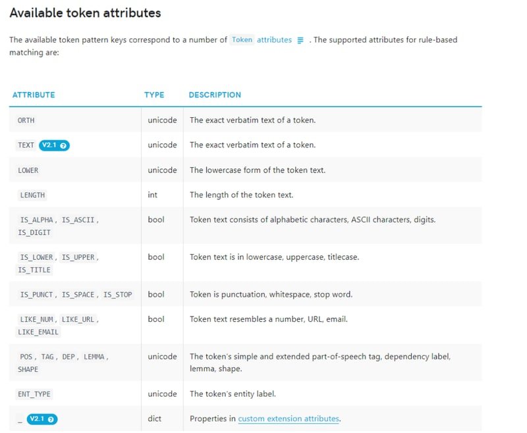Select the IS_ALPHA code label
The width and height of the screenshot is (527, 433).
coord(37,220)
